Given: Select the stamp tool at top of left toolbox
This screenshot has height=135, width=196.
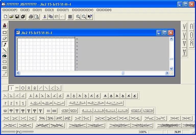Looking at the screenshot, I should coord(5,25).
